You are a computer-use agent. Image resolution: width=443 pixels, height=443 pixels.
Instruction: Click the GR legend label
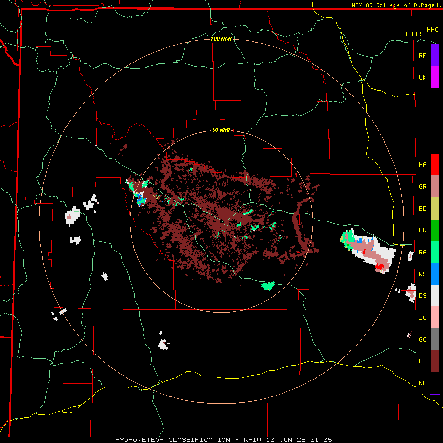422,187
